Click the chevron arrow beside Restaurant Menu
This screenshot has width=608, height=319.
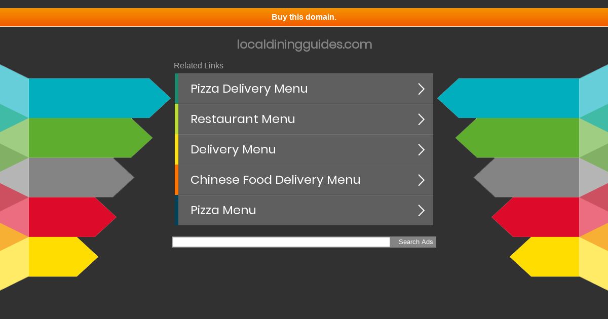click(x=421, y=119)
